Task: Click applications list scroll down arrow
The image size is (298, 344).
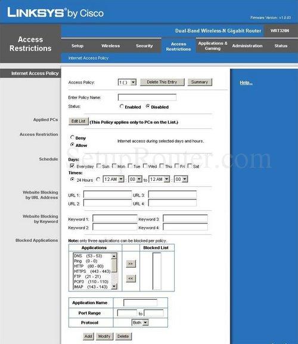Action: pos(114,286)
